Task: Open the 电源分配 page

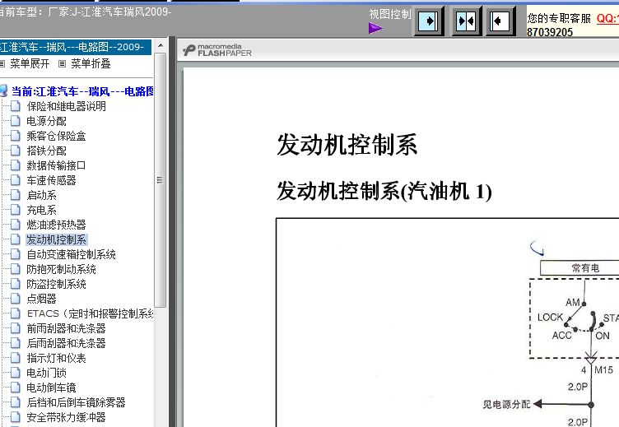Action: 46,121
